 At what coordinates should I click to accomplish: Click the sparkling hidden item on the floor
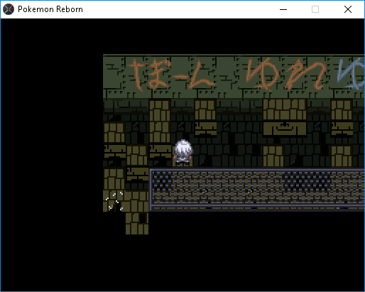114,201
